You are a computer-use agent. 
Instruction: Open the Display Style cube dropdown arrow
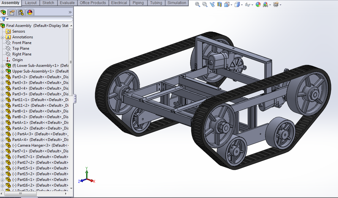pyautogui.click(x=242, y=5)
